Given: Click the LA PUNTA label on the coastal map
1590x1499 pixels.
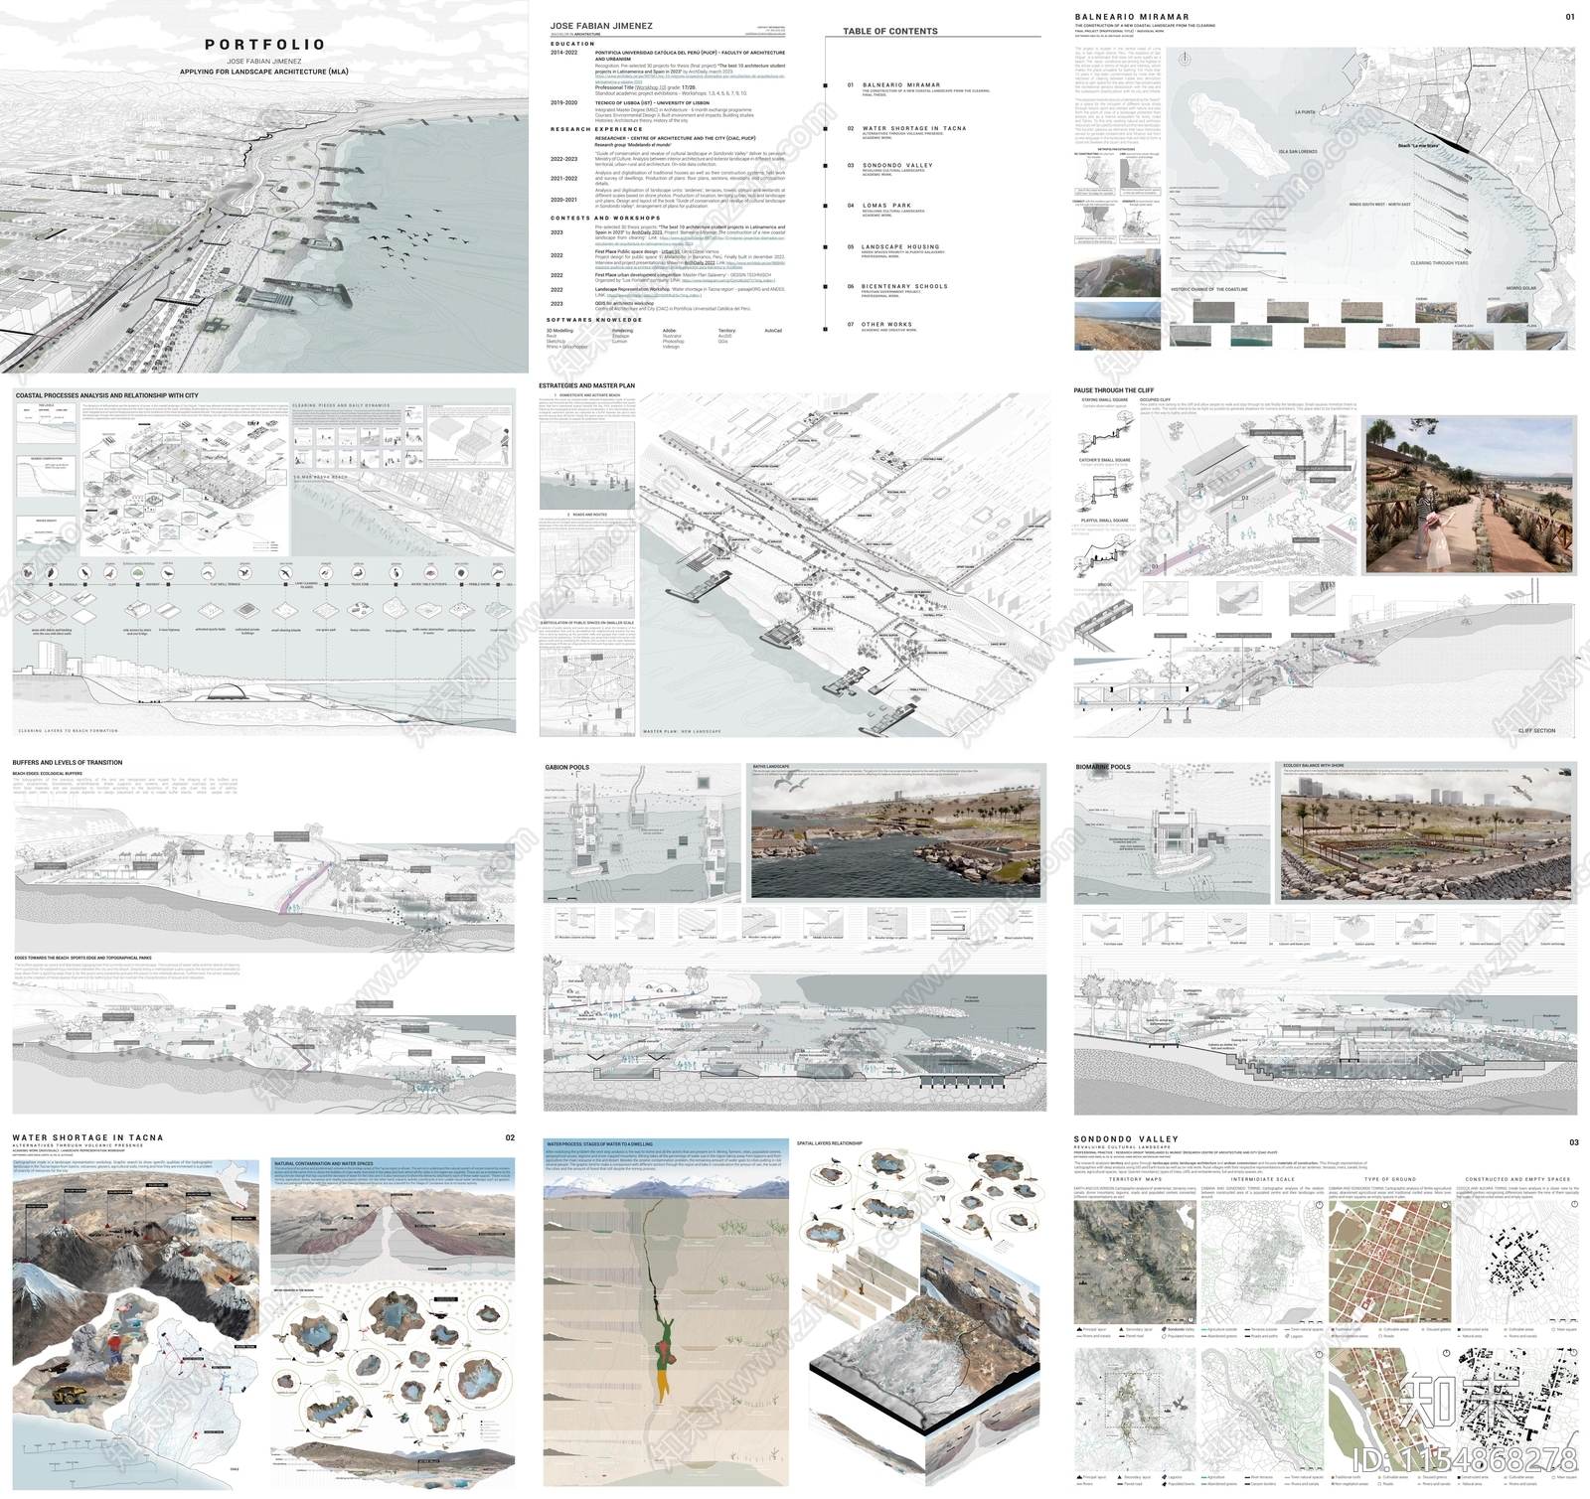Looking at the screenshot, I should click(1305, 112).
